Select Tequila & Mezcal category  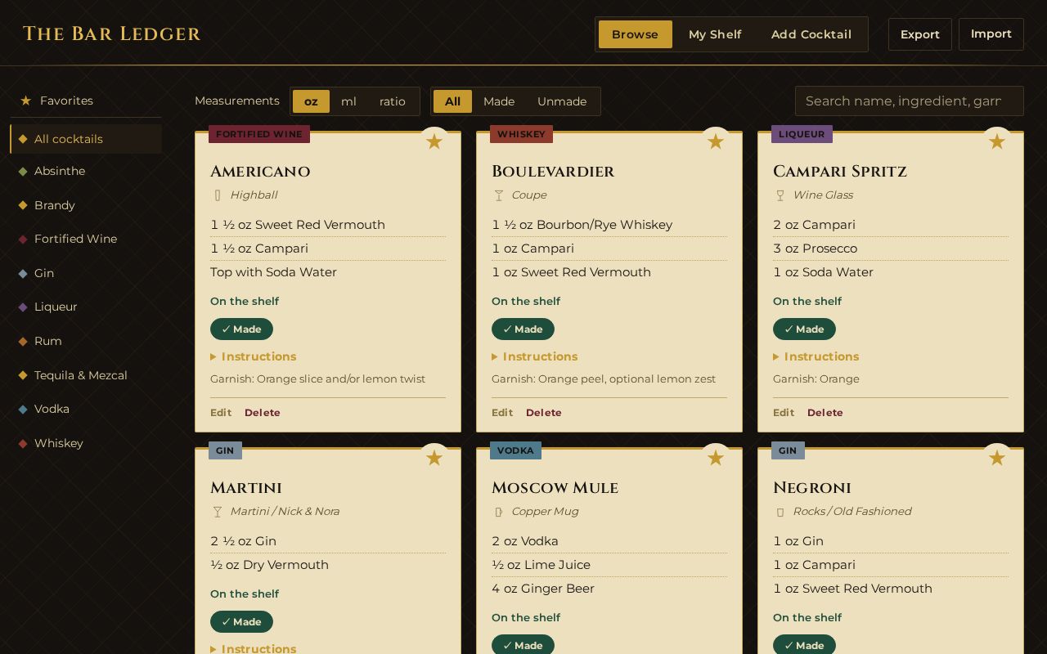[x=86, y=375]
